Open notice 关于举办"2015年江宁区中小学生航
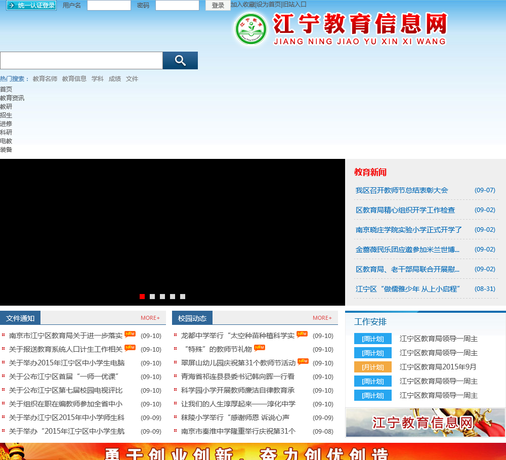Viewport: 506px width, 460px height. pos(67,431)
